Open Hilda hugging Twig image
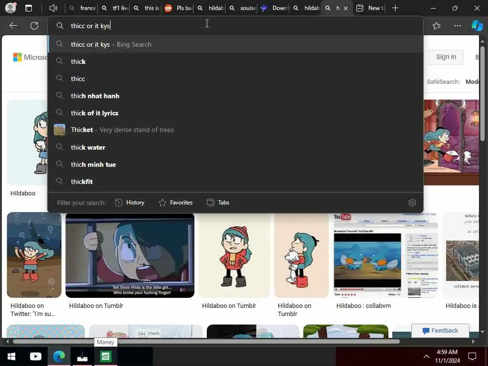Screen dimensions: 488x366 (x=301, y=255)
